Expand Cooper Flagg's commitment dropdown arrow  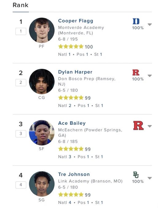150,24
